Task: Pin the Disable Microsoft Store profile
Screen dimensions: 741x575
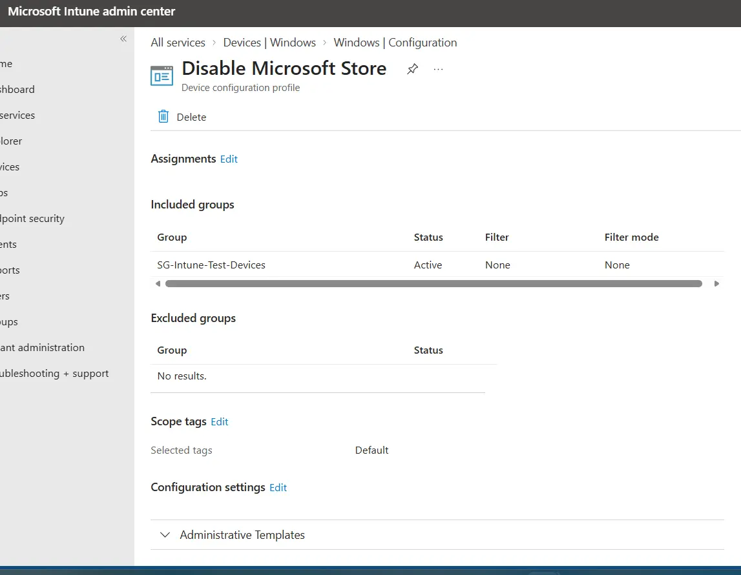Action: [412, 69]
